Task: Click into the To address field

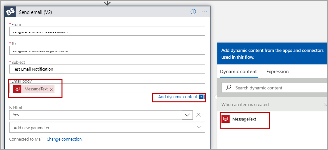Action: point(107,50)
